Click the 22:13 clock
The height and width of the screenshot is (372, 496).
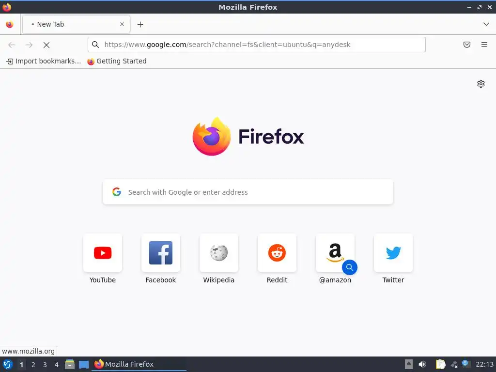pyautogui.click(x=484, y=364)
